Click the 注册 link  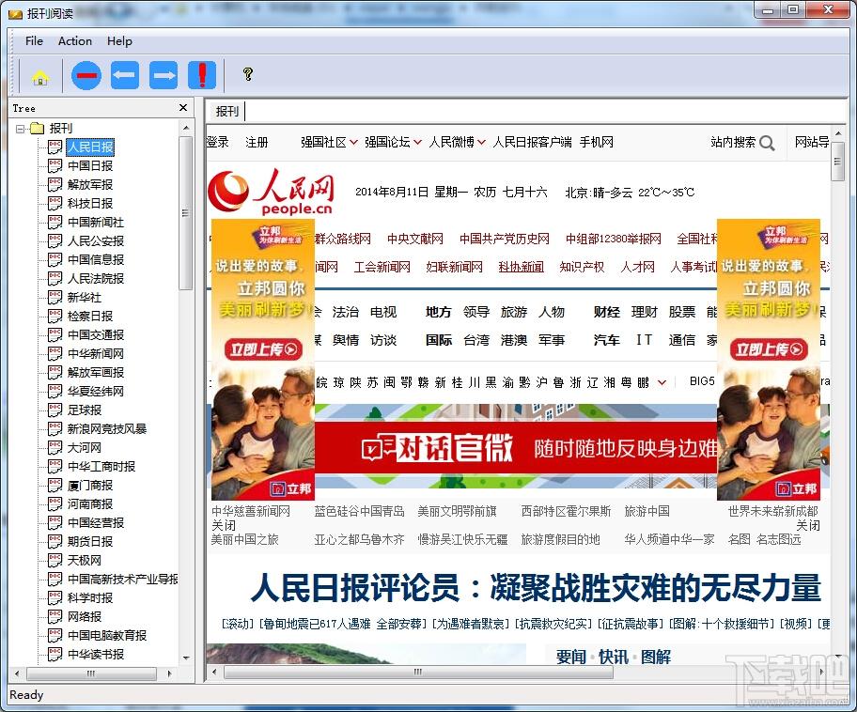[x=257, y=142]
